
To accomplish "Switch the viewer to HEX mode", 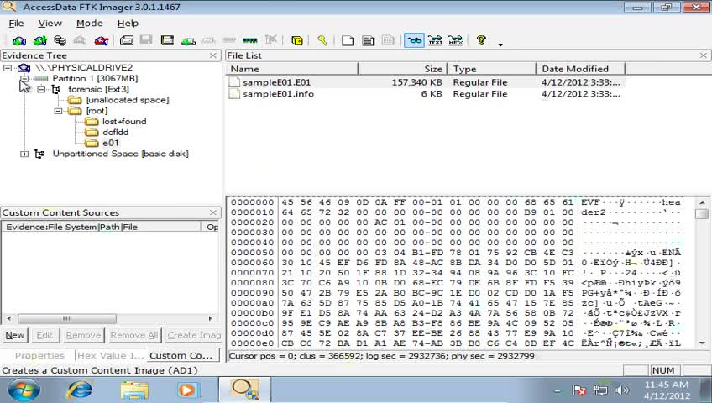I will (455, 41).
